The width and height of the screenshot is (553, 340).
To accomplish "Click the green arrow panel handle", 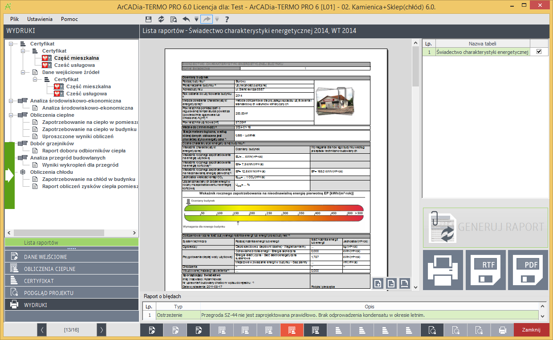I will tap(10, 176).
